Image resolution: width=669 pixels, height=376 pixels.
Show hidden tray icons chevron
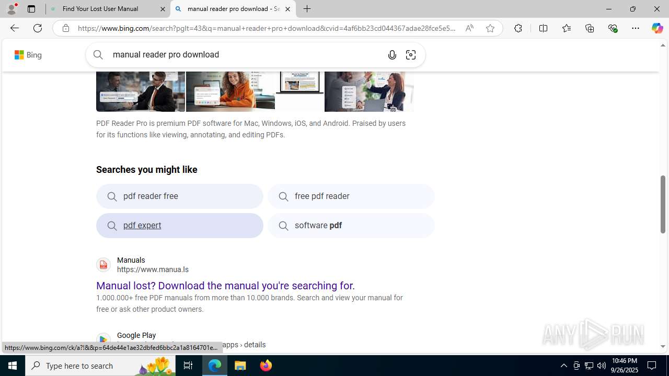pos(563,366)
